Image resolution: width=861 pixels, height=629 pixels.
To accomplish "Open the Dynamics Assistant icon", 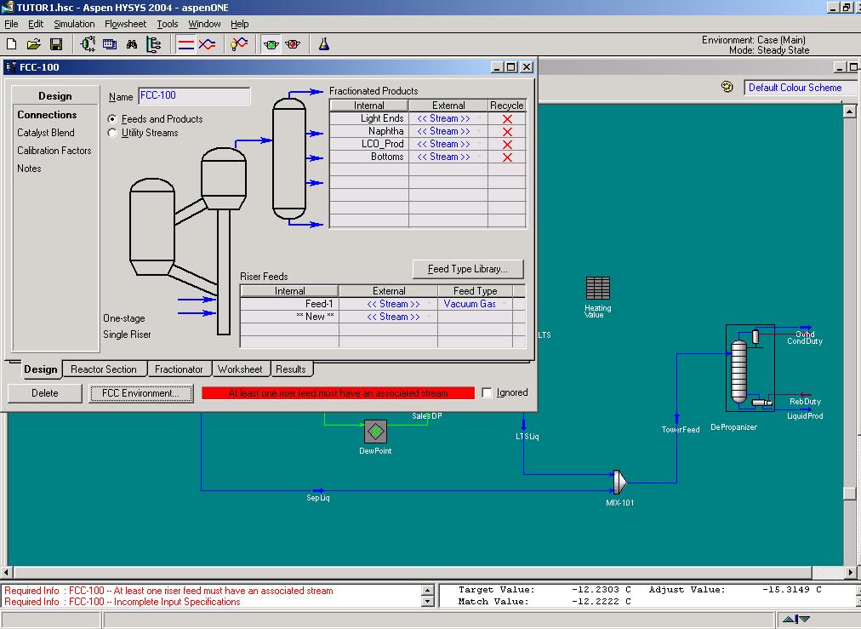I will point(239,44).
